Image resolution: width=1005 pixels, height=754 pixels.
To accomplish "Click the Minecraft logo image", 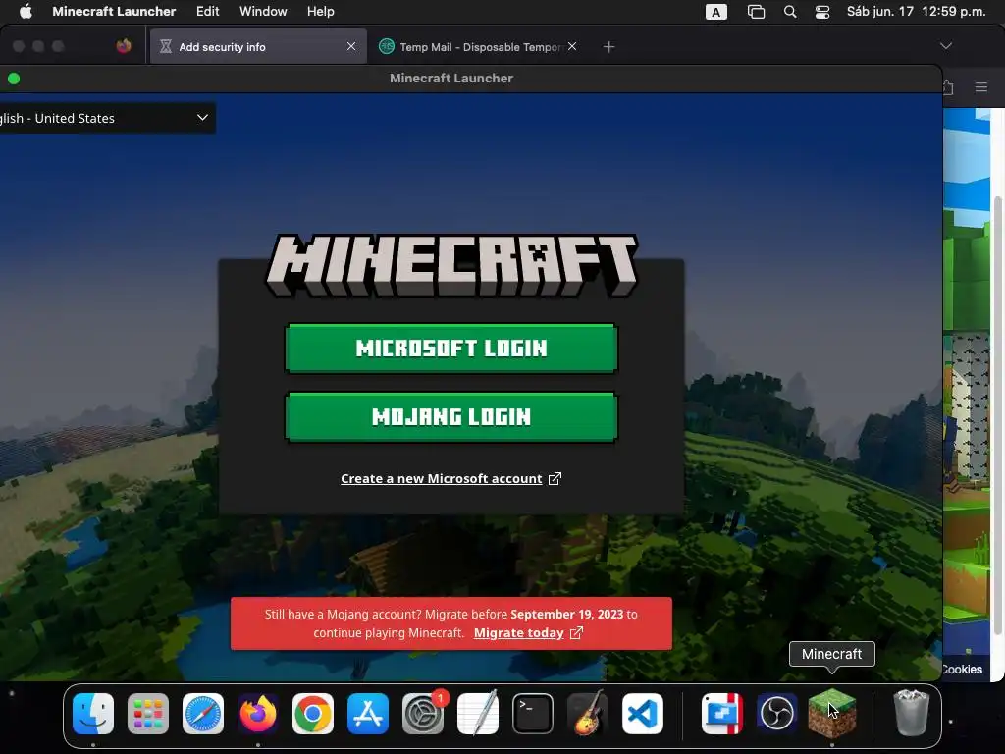I will (451, 265).
